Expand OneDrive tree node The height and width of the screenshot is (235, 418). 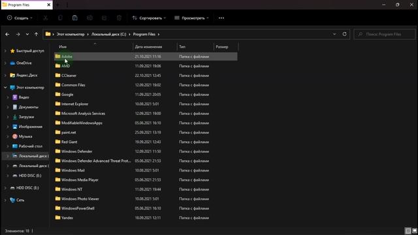5,63
